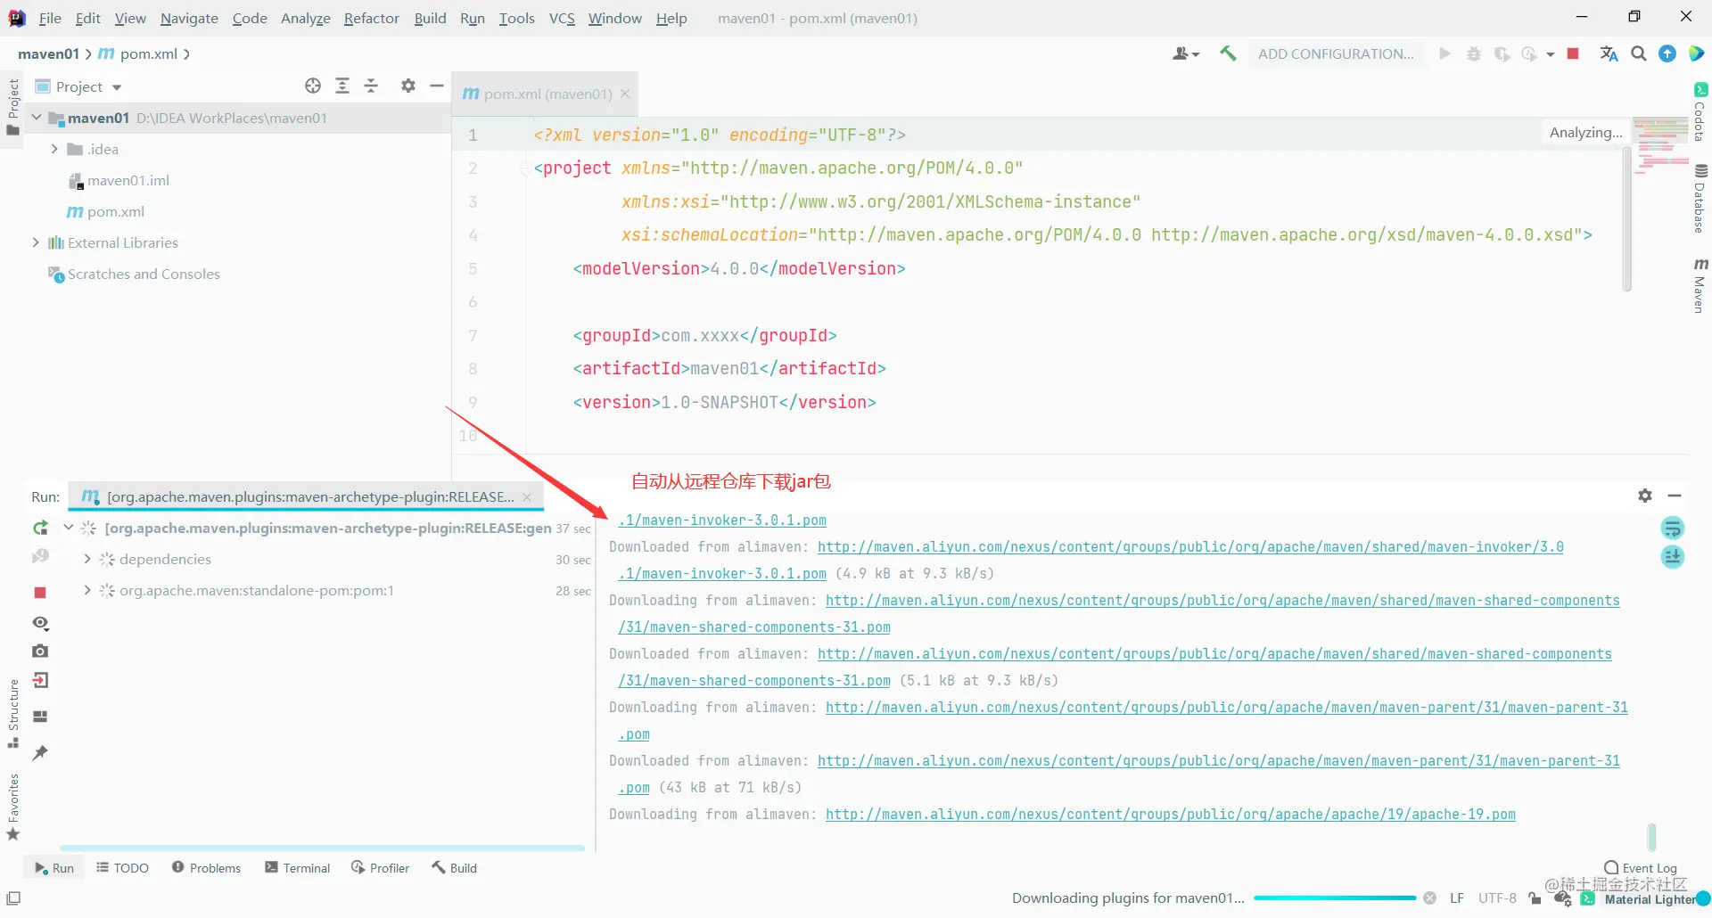Stop the running process in Run panel

point(40,593)
